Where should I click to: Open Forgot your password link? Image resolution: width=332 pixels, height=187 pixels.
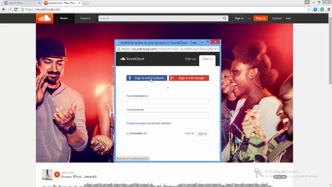point(138,123)
